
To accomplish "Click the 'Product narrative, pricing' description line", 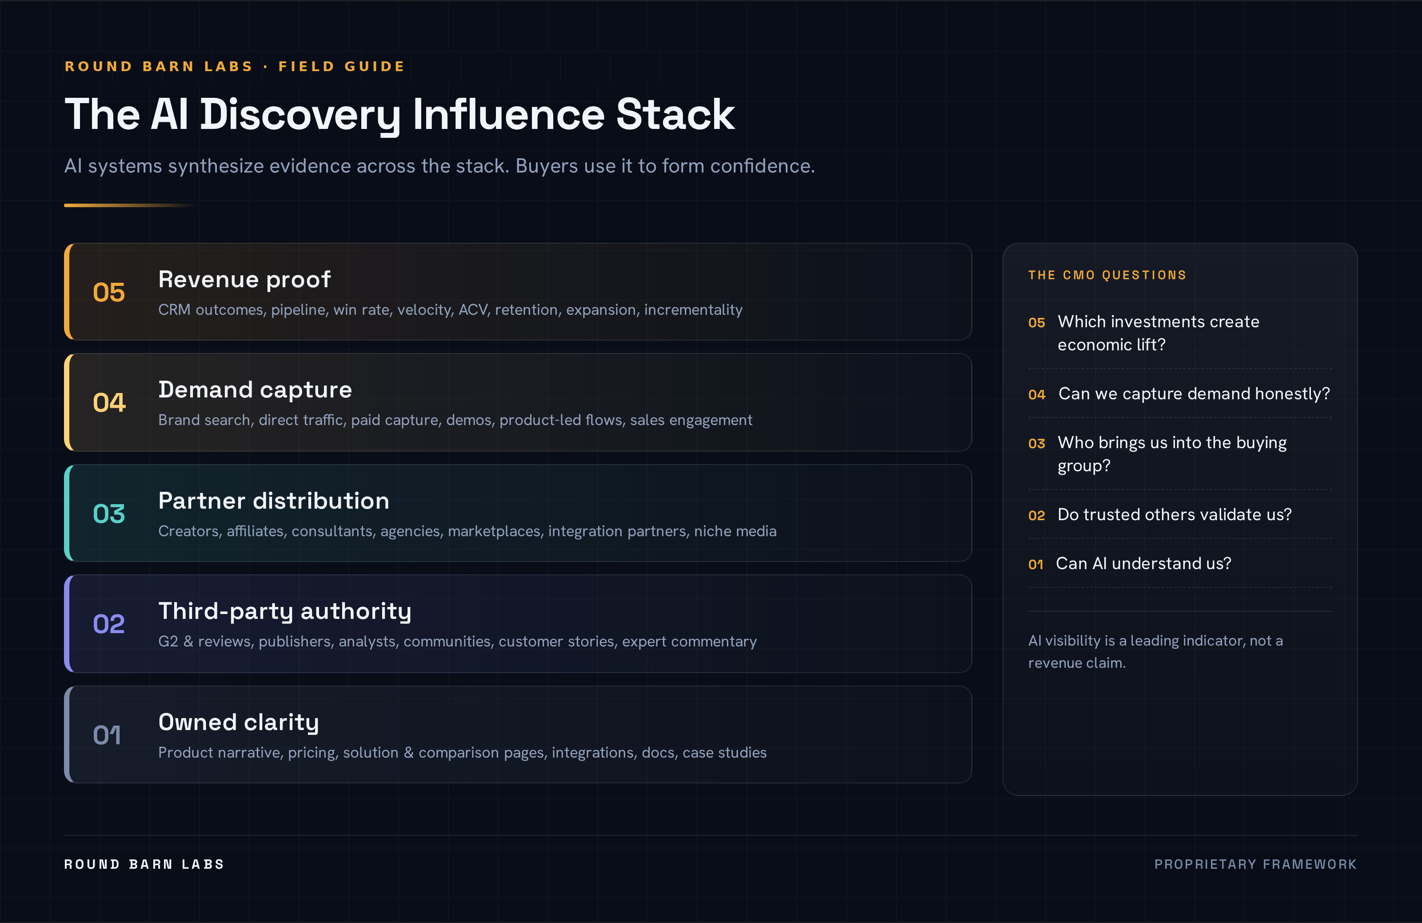I will pyautogui.click(x=462, y=752).
